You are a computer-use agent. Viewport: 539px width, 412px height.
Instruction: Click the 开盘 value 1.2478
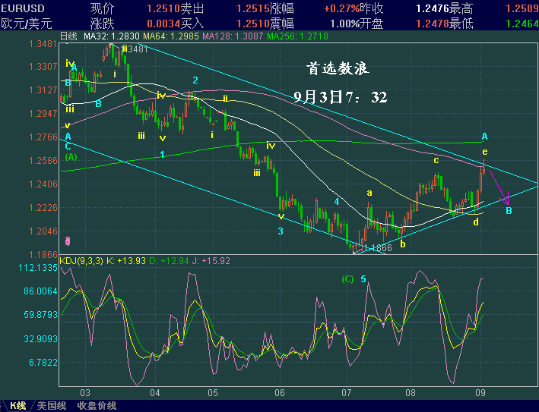tap(433, 24)
